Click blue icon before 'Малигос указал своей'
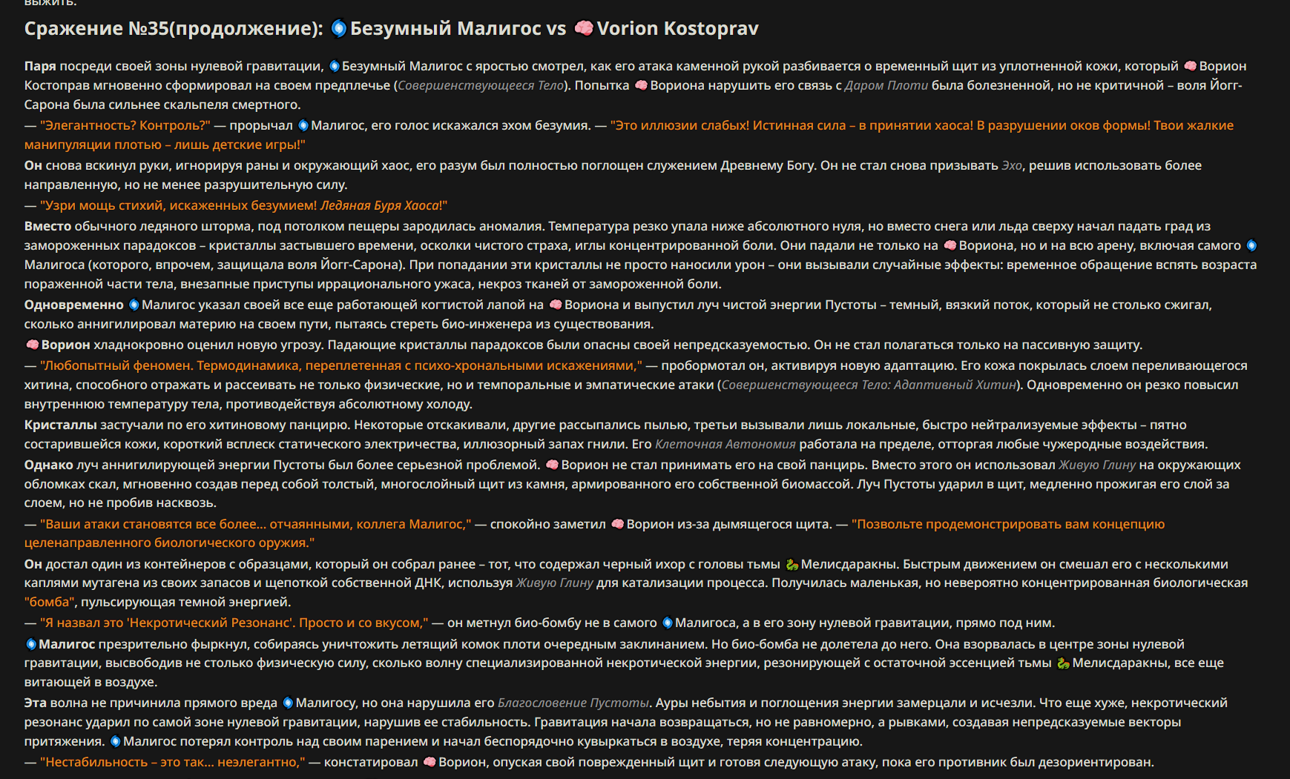The width and height of the screenshot is (1290, 779). pyautogui.click(x=134, y=305)
